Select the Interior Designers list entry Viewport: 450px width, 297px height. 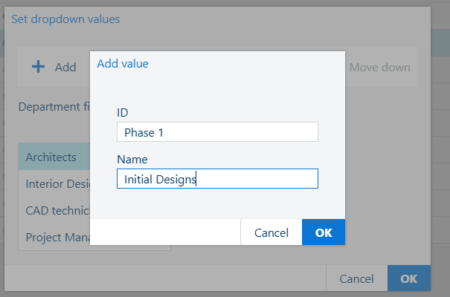57,184
